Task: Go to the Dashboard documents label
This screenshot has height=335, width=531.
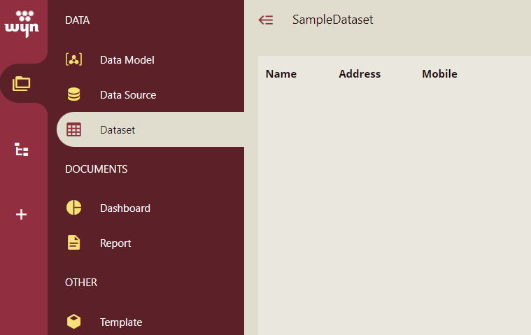Action: [x=125, y=208]
